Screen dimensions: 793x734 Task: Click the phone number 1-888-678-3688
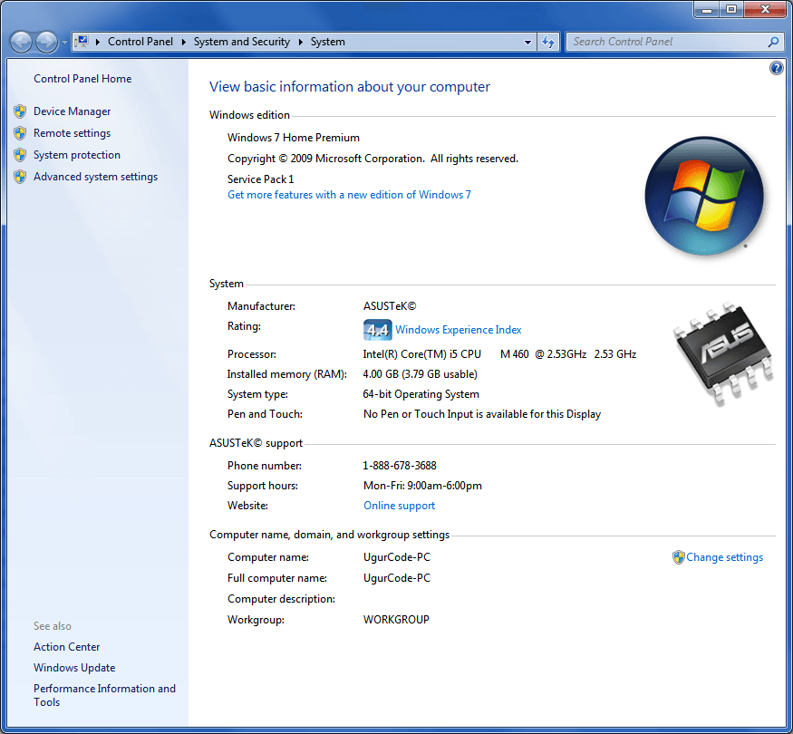coord(400,466)
